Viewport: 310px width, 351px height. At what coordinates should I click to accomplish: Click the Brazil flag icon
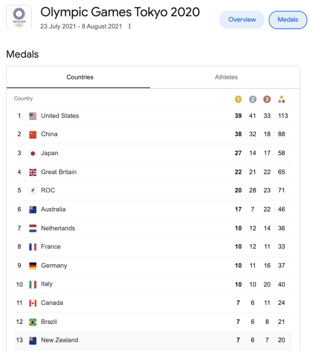pyautogui.click(x=33, y=322)
